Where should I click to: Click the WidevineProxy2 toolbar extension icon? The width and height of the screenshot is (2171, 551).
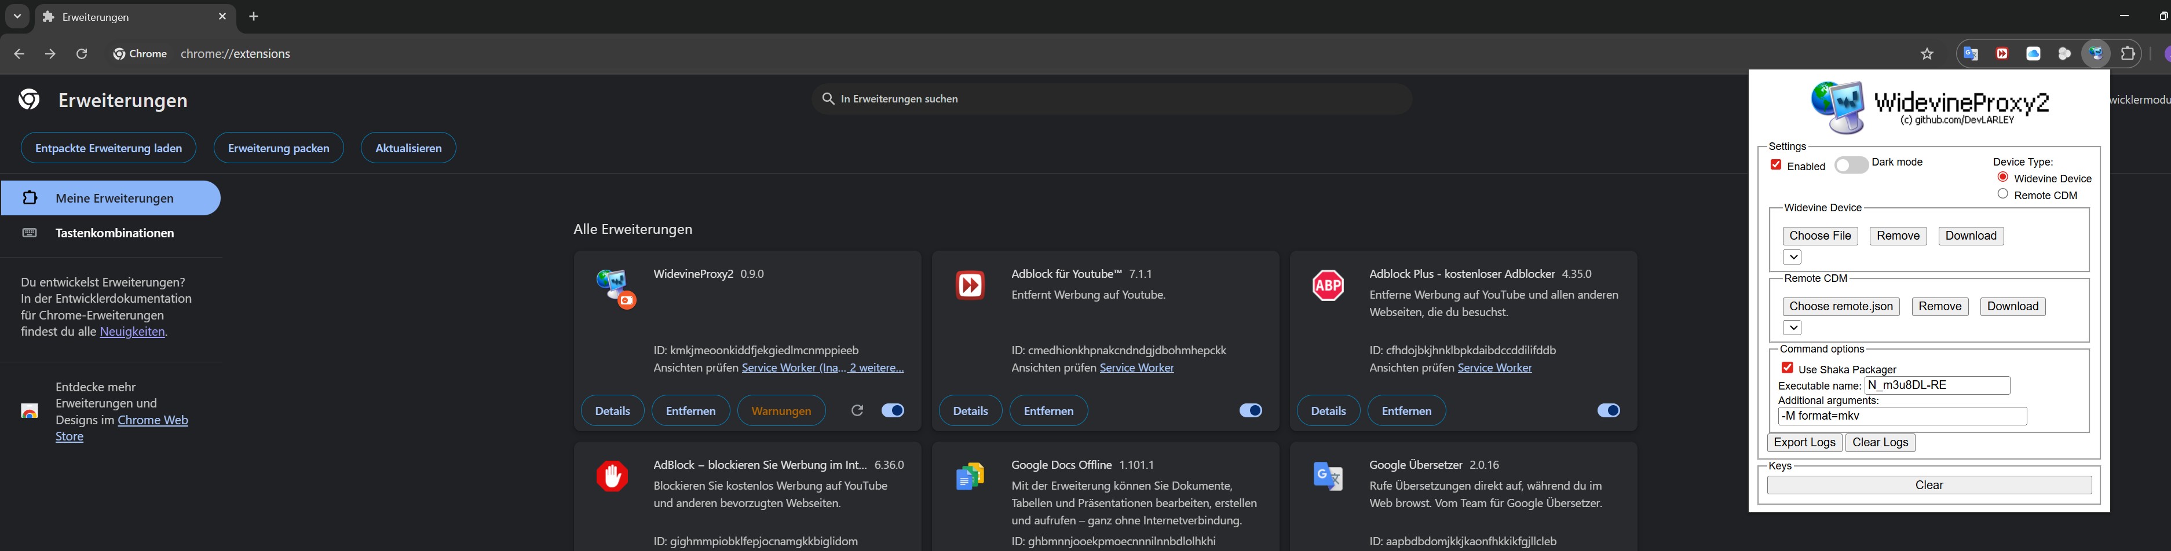[x=2096, y=54]
